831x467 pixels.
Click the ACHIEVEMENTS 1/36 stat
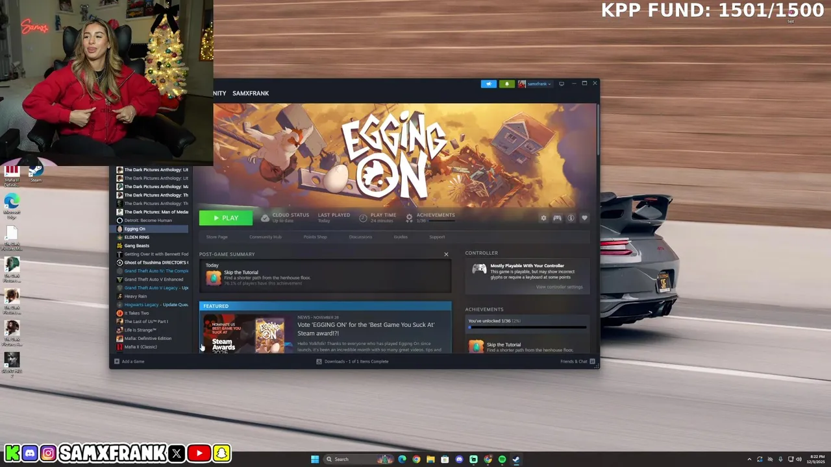[x=430, y=218]
